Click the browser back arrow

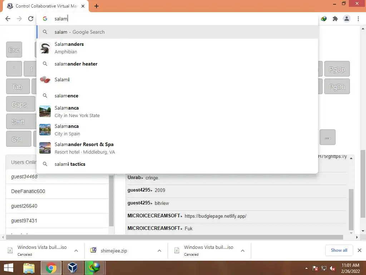(8, 19)
